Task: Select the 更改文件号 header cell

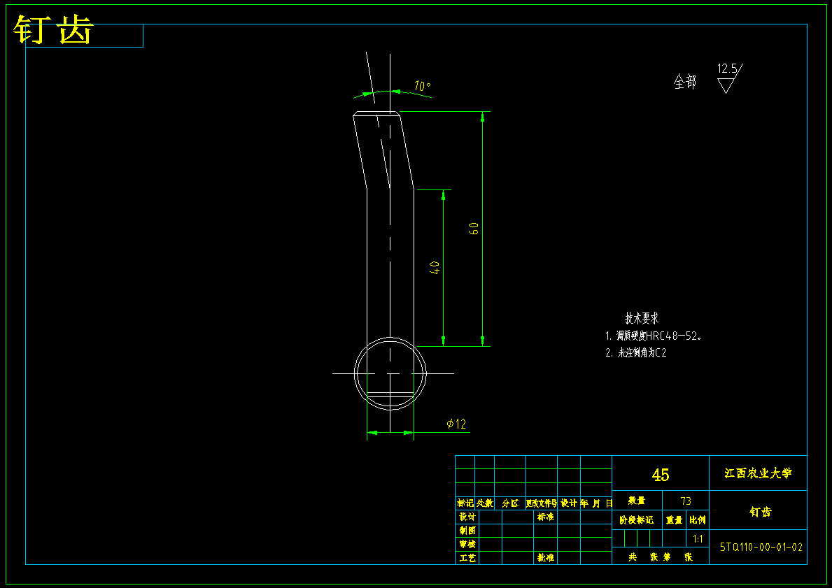Action: pyautogui.click(x=541, y=503)
